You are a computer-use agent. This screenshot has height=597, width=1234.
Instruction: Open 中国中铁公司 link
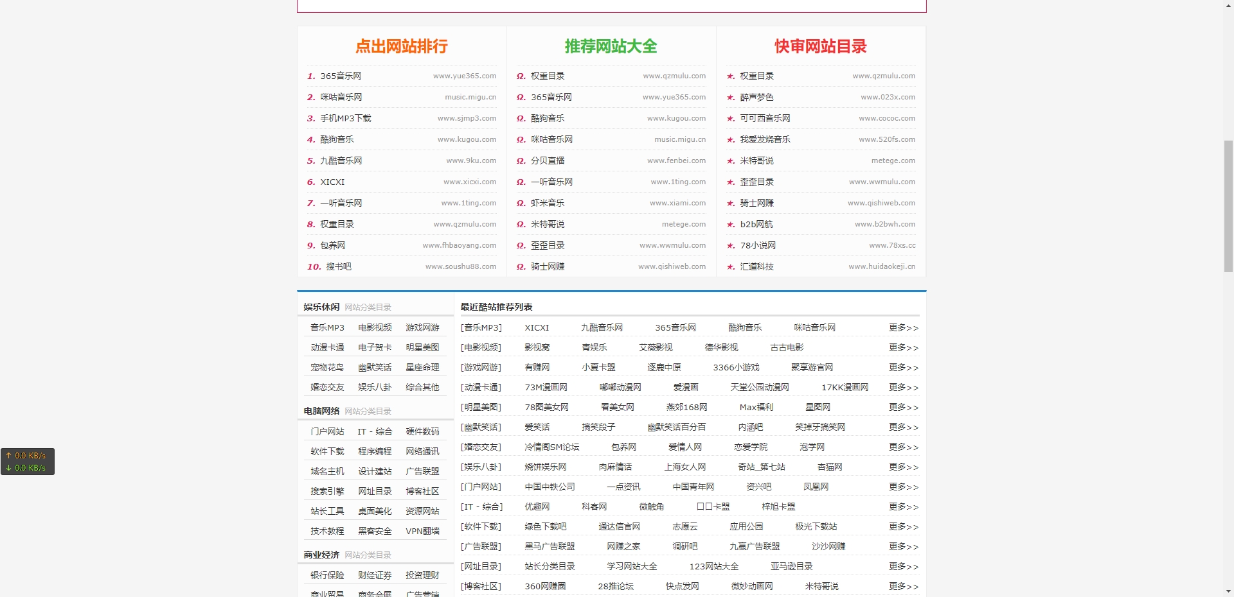550,487
